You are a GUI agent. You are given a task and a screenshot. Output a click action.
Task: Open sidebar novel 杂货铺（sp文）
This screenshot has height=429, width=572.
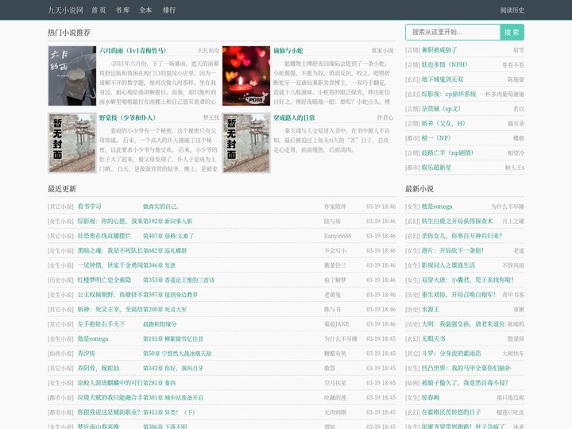[x=441, y=109]
